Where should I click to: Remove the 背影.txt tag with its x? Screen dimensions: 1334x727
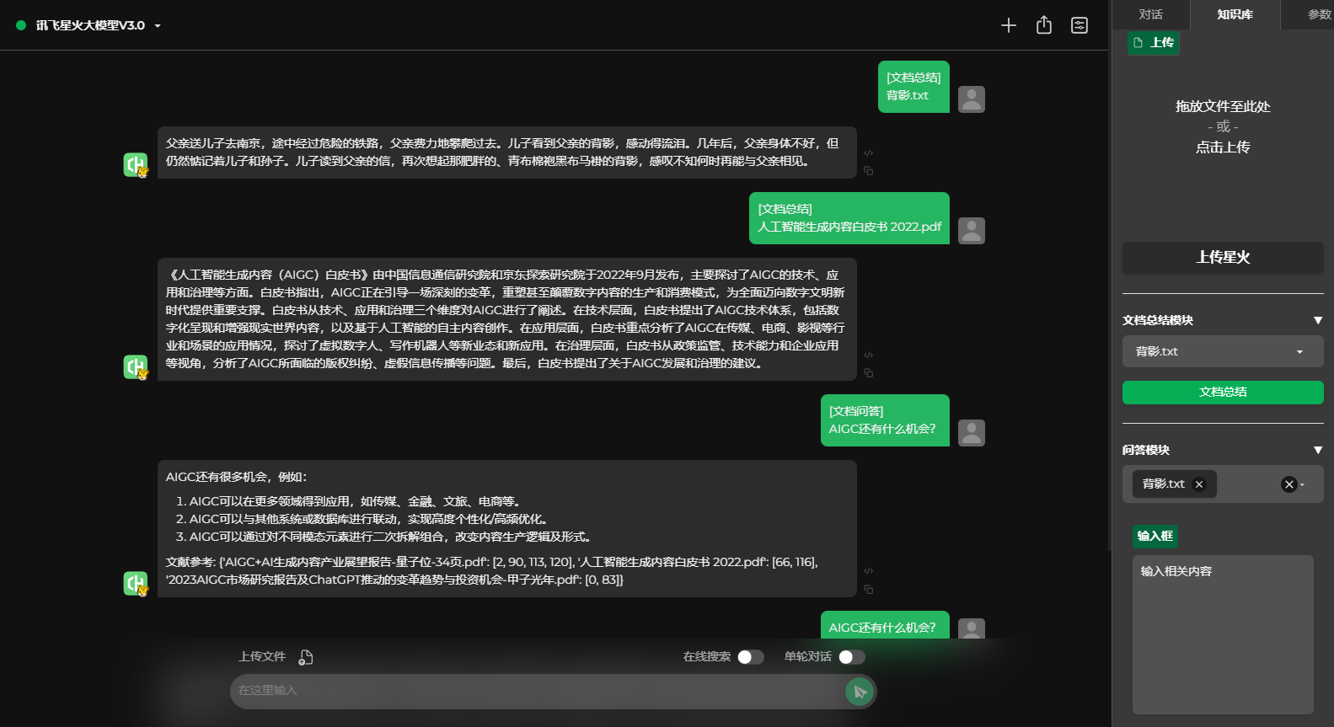pyautogui.click(x=1199, y=484)
